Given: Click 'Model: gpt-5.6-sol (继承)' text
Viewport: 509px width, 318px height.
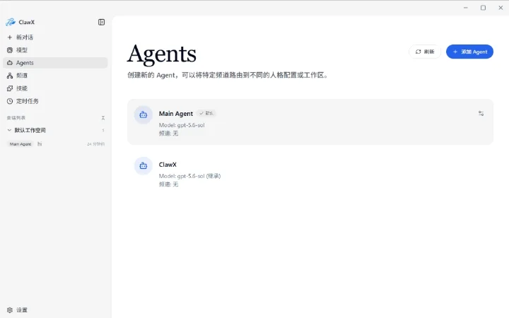Looking at the screenshot, I should pos(189,176).
